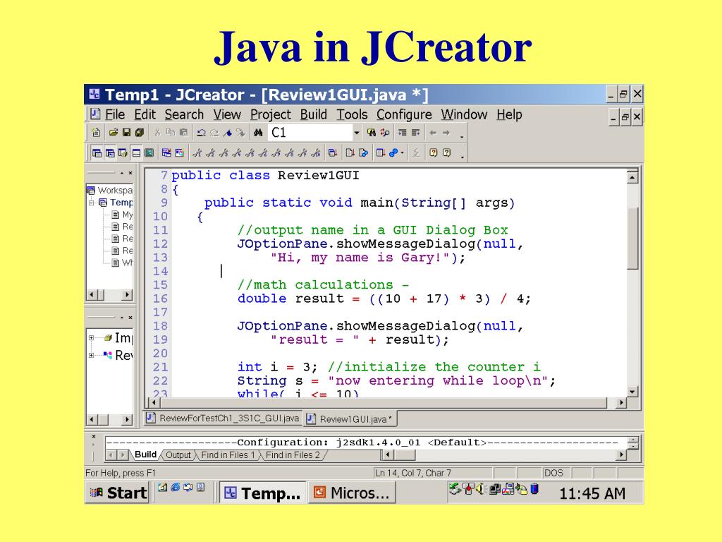
Task: Click the editor vertical scrollbar thumb
Action: [633, 239]
